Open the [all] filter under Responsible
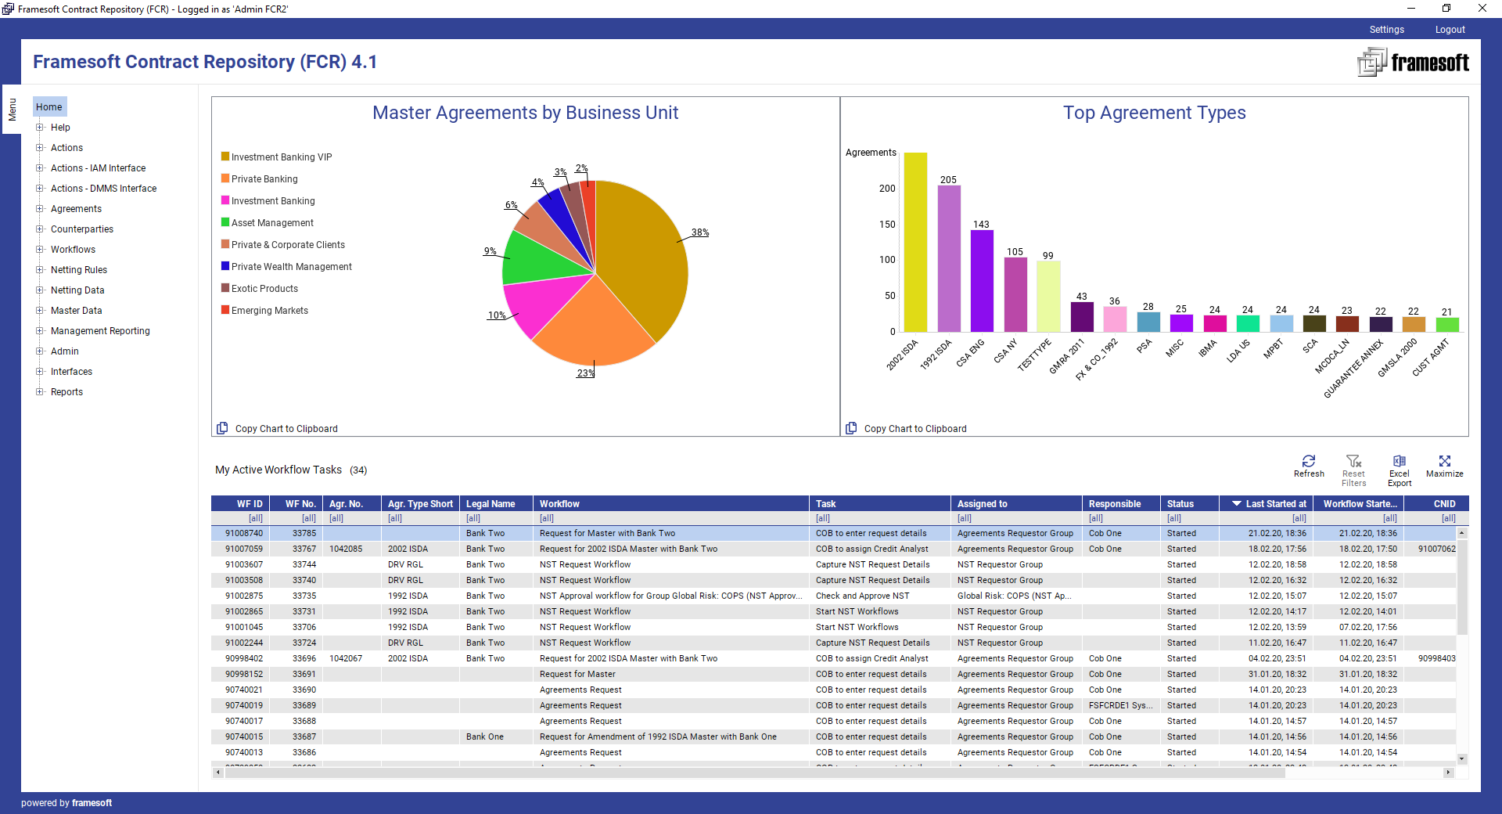1502x814 pixels. (1096, 518)
